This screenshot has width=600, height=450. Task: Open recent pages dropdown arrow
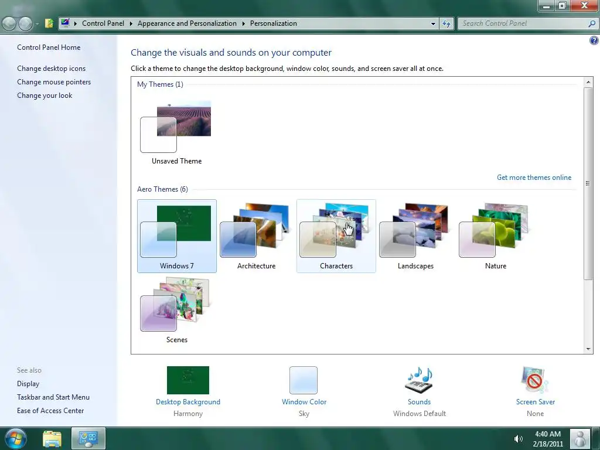point(37,23)
